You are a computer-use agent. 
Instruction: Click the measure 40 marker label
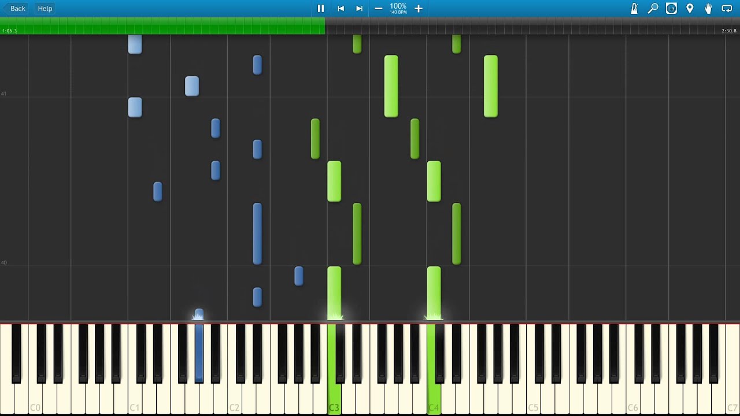4,263
